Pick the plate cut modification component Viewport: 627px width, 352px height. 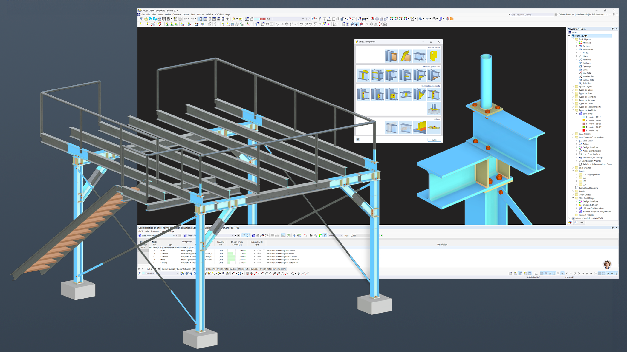(x=406, y=56)
